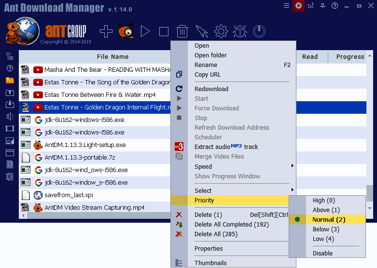
Task: Select Normal (2) priority option
Action: pyautogui.click(x=329, y=220)
